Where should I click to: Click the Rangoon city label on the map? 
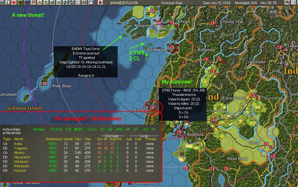143,25
